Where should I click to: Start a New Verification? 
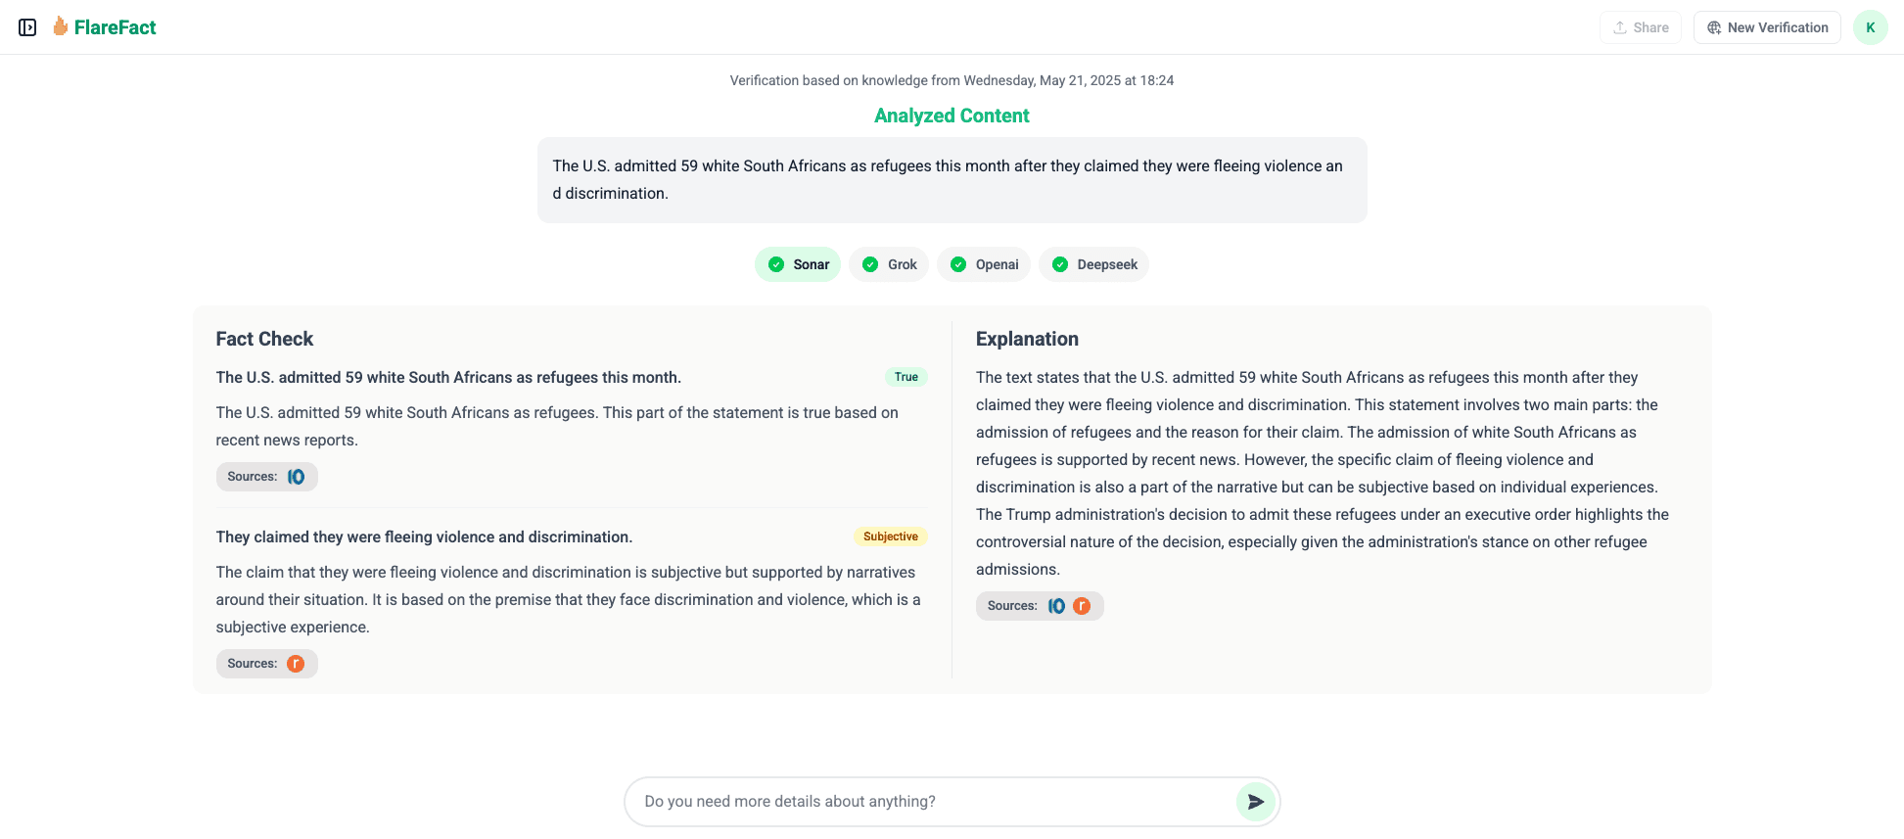click(x=1767, y=26)
